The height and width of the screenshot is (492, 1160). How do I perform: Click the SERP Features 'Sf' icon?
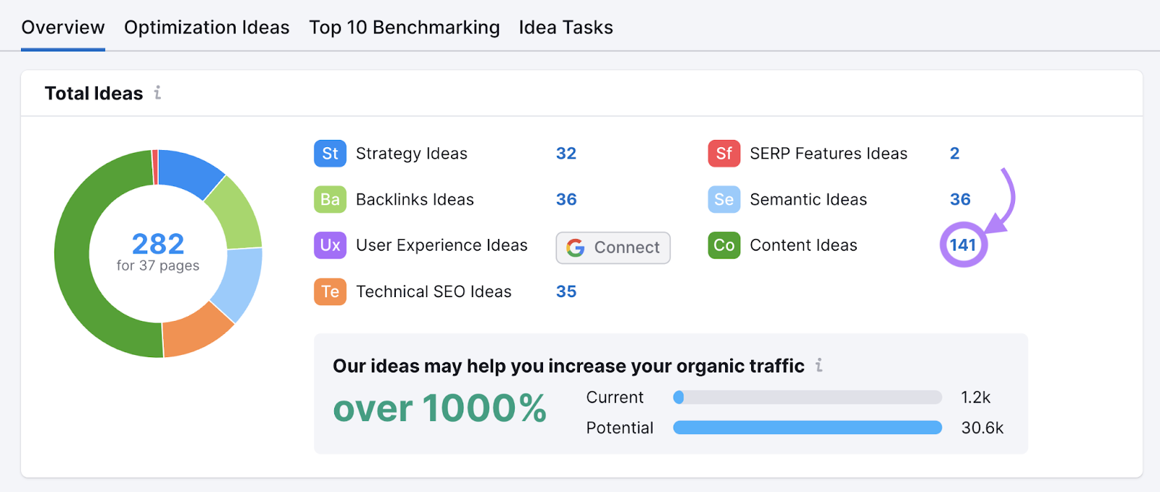pyautogui.click(x=724, y=154)
